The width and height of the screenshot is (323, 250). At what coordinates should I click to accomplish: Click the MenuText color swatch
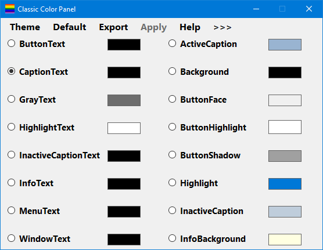point(124,212)
